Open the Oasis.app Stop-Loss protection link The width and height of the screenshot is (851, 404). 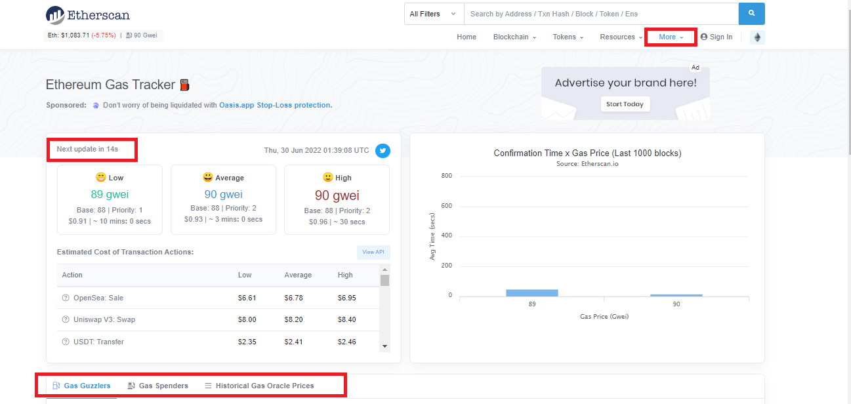click(276, 105)
